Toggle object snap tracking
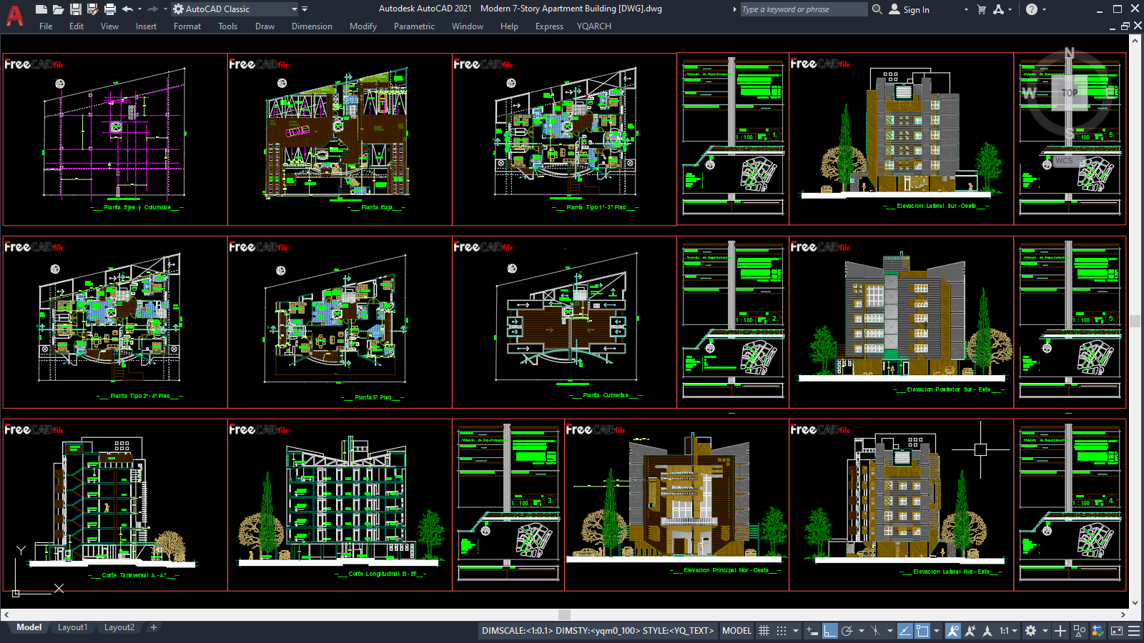Screen dimensions: 1144x643 pos(904,631)
